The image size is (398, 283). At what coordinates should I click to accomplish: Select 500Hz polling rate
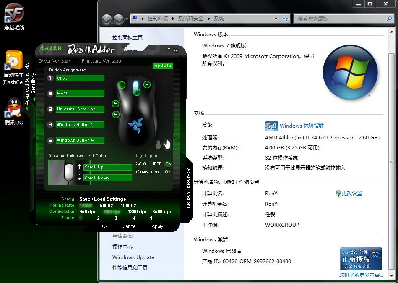(107, 205)
